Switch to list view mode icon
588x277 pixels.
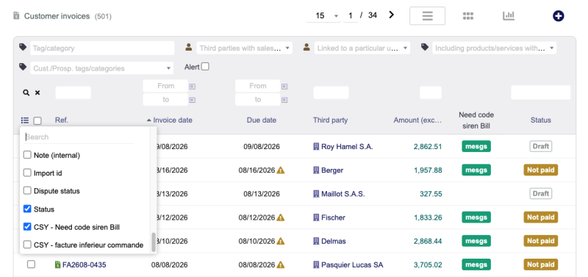427,16
